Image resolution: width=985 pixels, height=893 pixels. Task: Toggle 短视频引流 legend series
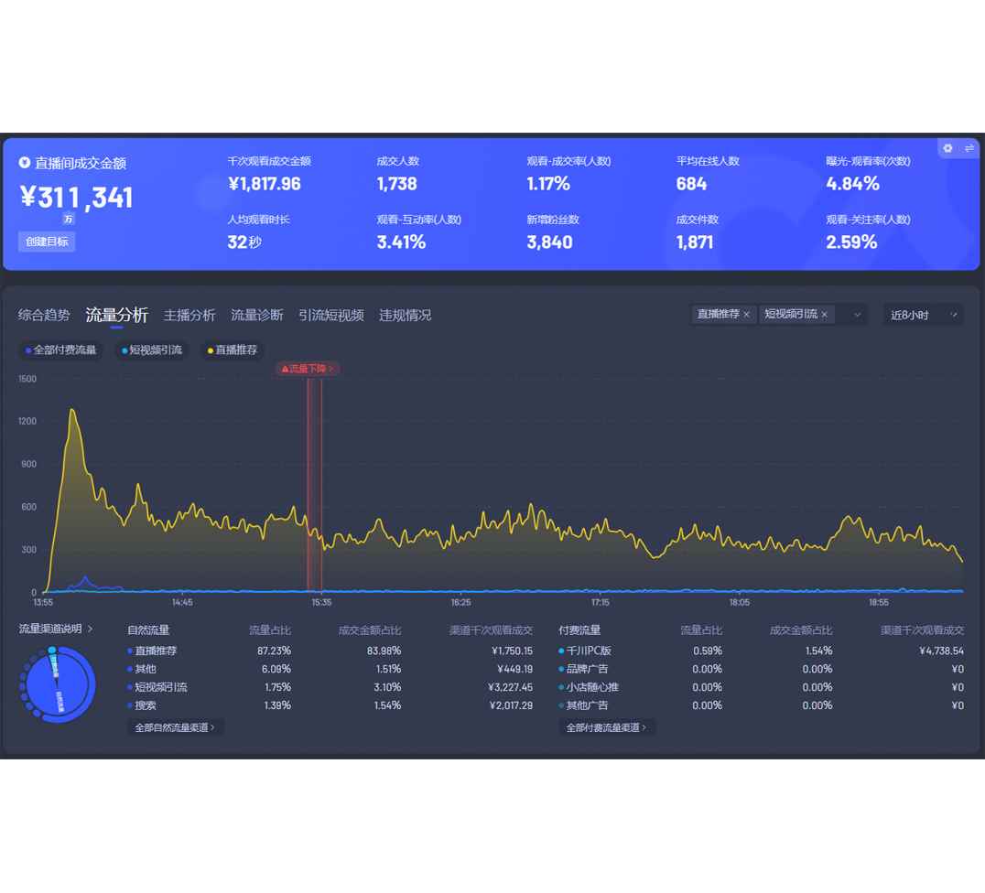point(152,350)
